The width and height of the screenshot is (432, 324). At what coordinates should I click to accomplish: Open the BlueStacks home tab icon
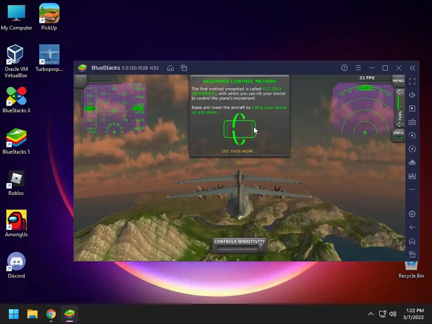pos(170,68)
